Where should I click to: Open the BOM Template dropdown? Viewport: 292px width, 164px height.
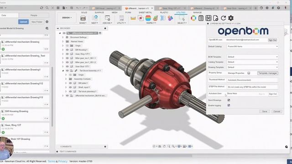[252, 56]
